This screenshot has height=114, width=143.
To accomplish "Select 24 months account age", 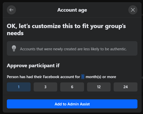I will point(126,87).
